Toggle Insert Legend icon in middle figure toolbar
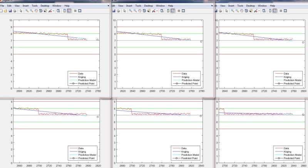The image size is (308, 168). [x=172, y=11]
